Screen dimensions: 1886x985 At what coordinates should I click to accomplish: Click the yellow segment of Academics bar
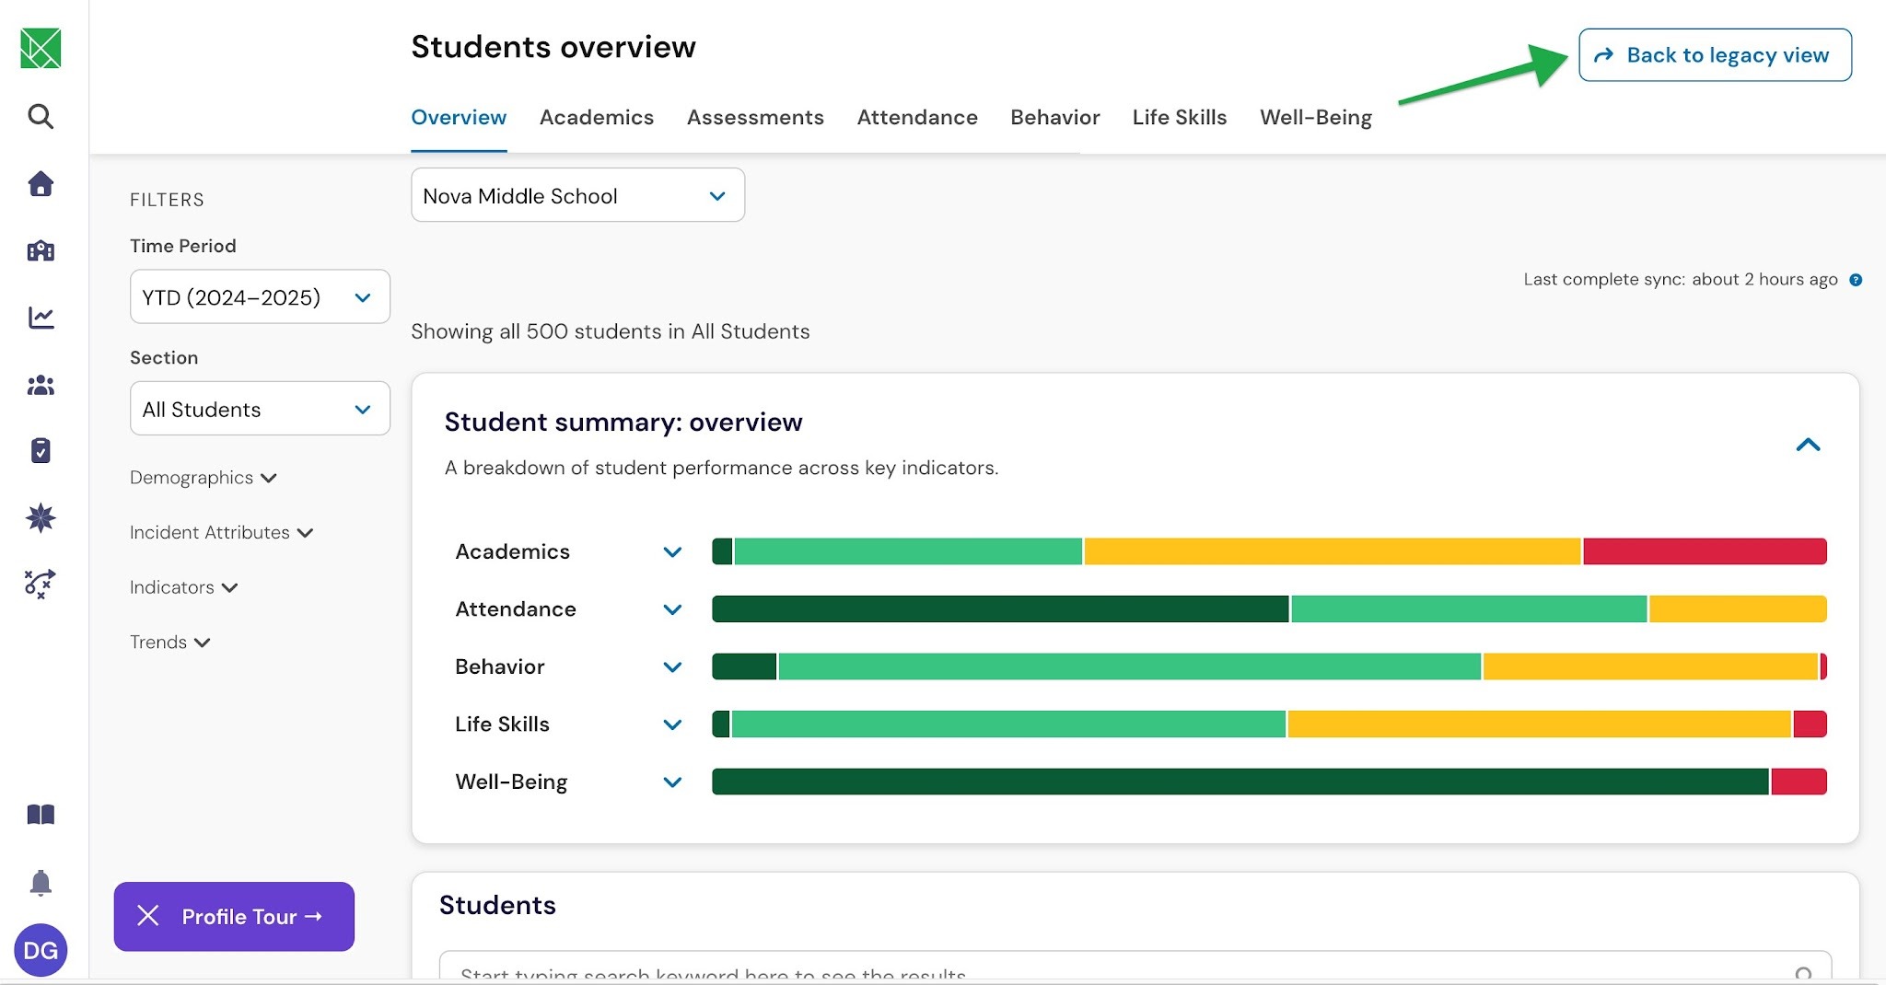[x=1333, y=551]
